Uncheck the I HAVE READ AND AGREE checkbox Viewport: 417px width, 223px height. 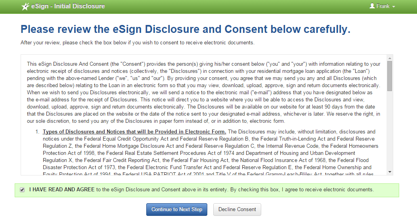22,190
